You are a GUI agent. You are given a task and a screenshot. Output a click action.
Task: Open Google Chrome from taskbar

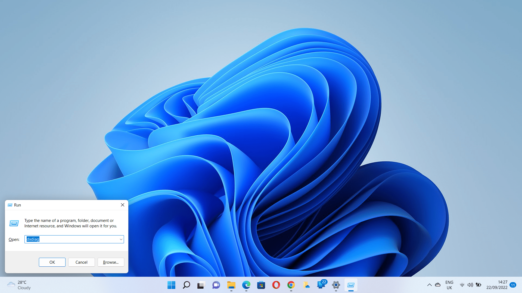(291, 285)
